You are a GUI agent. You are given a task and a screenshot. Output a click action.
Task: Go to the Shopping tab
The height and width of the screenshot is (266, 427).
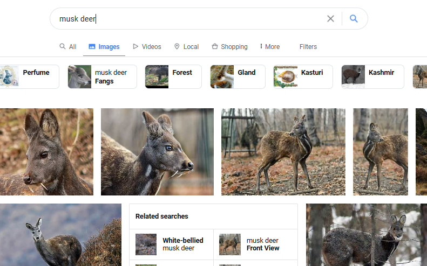point(229,47)
